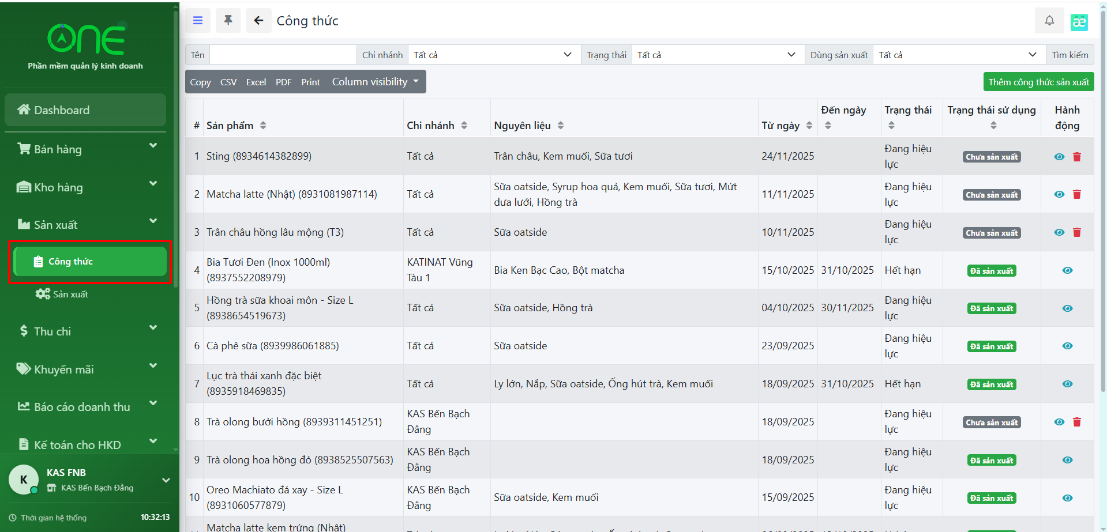Click the hamburger menu icon
Screen dimensions: 1107x532
coord(198,21)
